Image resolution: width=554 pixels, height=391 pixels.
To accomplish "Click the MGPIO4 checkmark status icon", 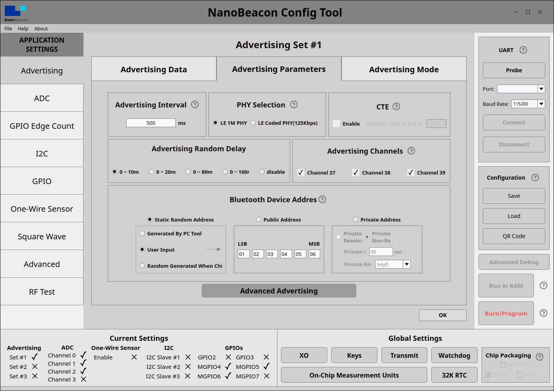I will click(228, 366).
